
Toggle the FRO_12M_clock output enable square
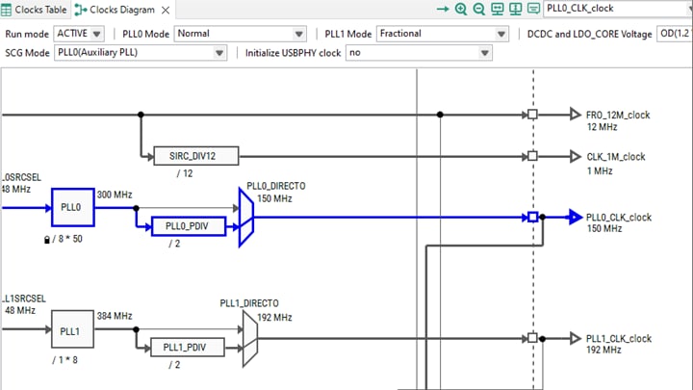coord(532,115)
